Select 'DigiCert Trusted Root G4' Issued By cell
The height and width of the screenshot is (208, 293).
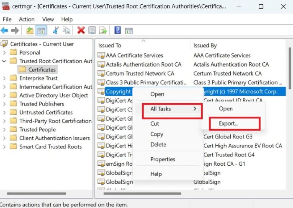(x=229, y=155)
